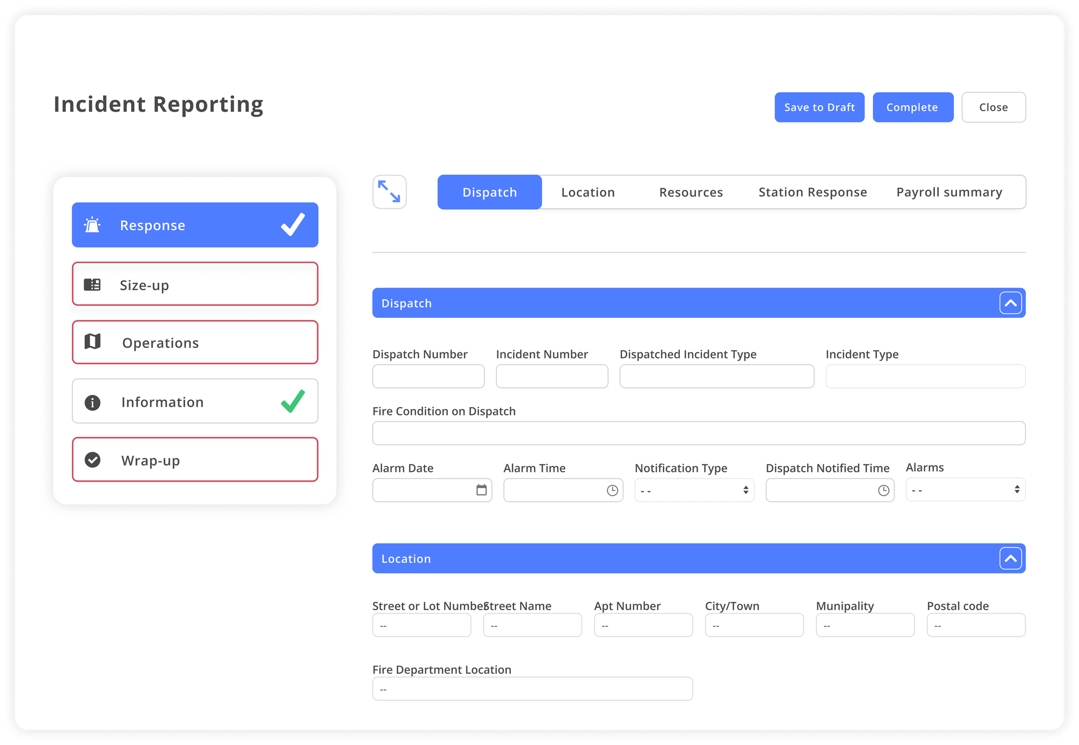Screen dimensions: 1079x745
Task: Click the Wrap-up circled checkmark icon
Action: (92, 460)
